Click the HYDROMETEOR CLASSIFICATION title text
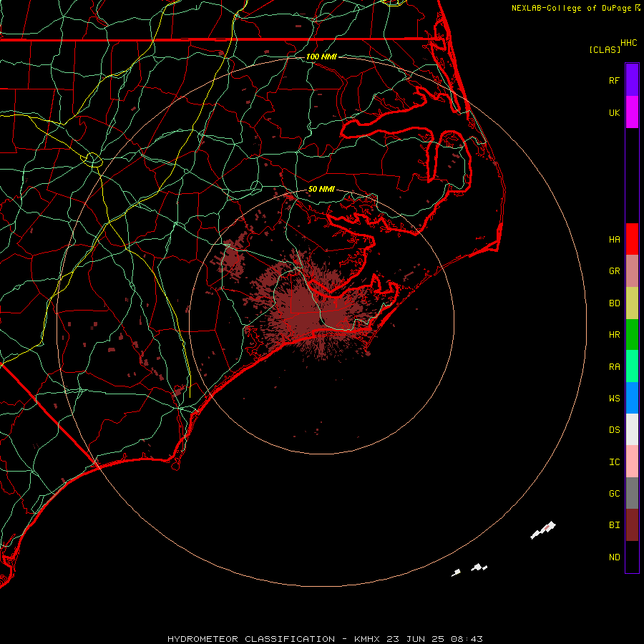The width and height of the screenshot is (644, 644). (251, 639)
